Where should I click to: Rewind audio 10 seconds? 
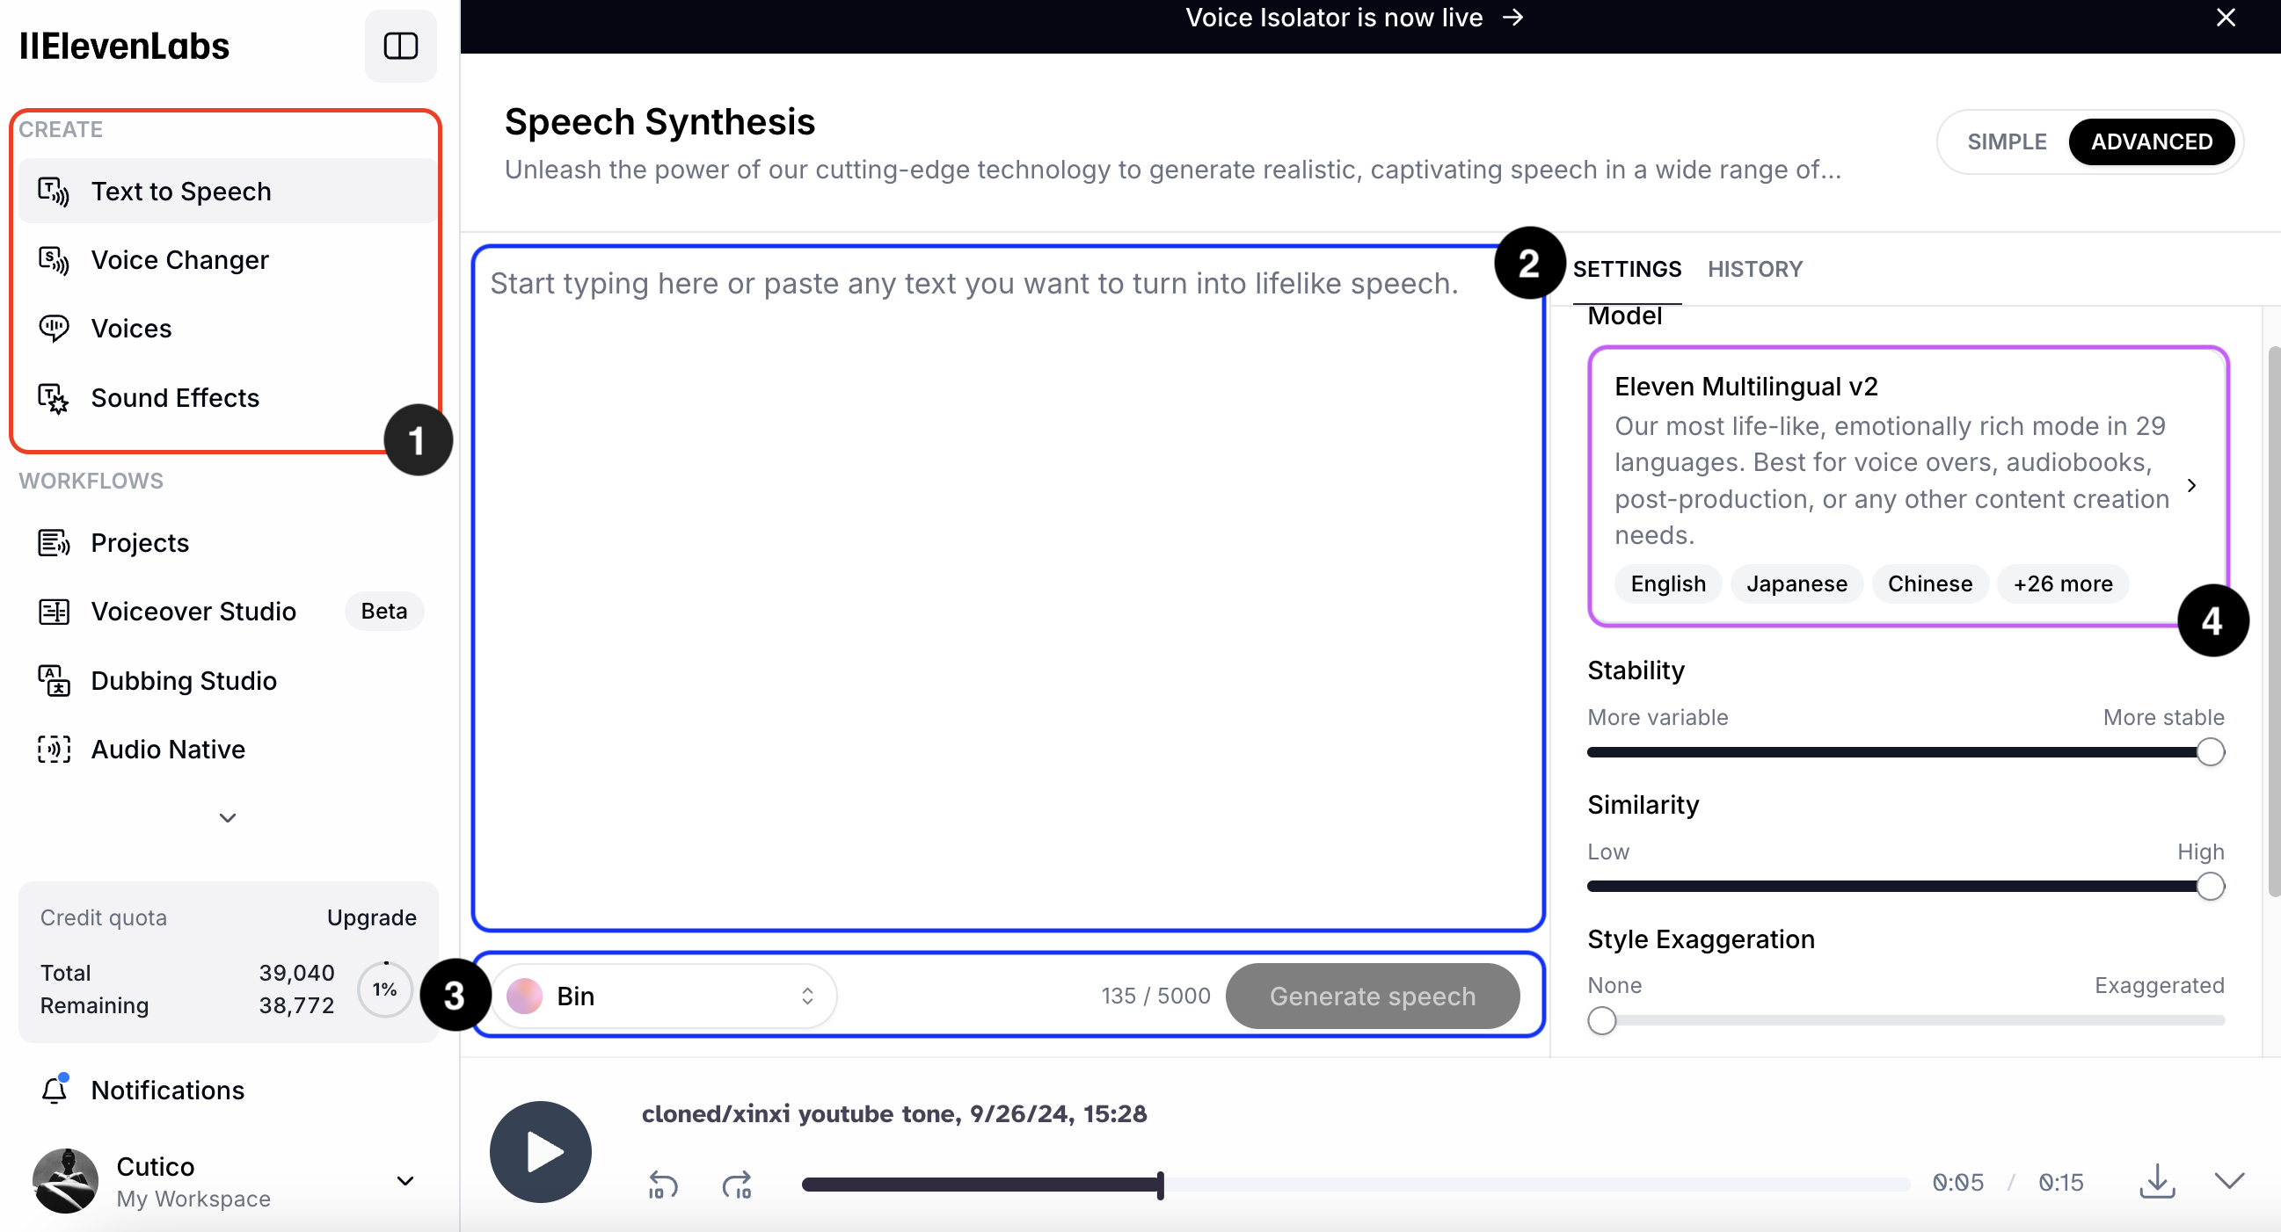[662, 1184]
